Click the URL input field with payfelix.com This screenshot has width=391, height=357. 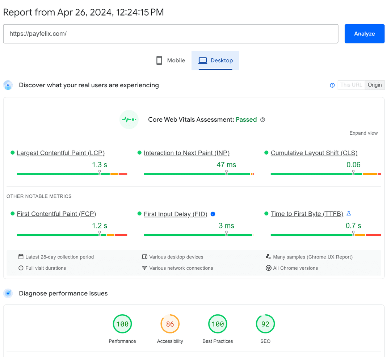coord(171,34)
